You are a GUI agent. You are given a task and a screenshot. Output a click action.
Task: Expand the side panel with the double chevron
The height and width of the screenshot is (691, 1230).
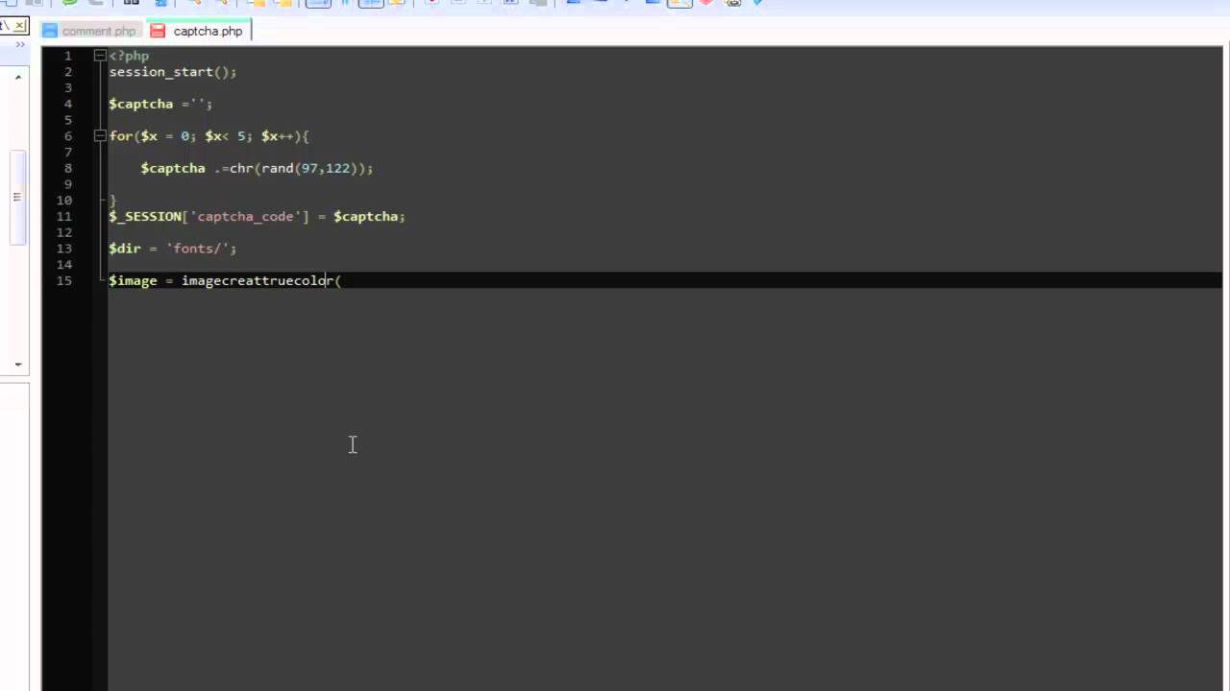point(20,45)
